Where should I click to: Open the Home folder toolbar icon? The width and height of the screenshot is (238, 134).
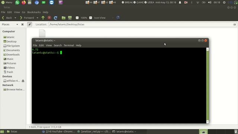click(64, 18)
